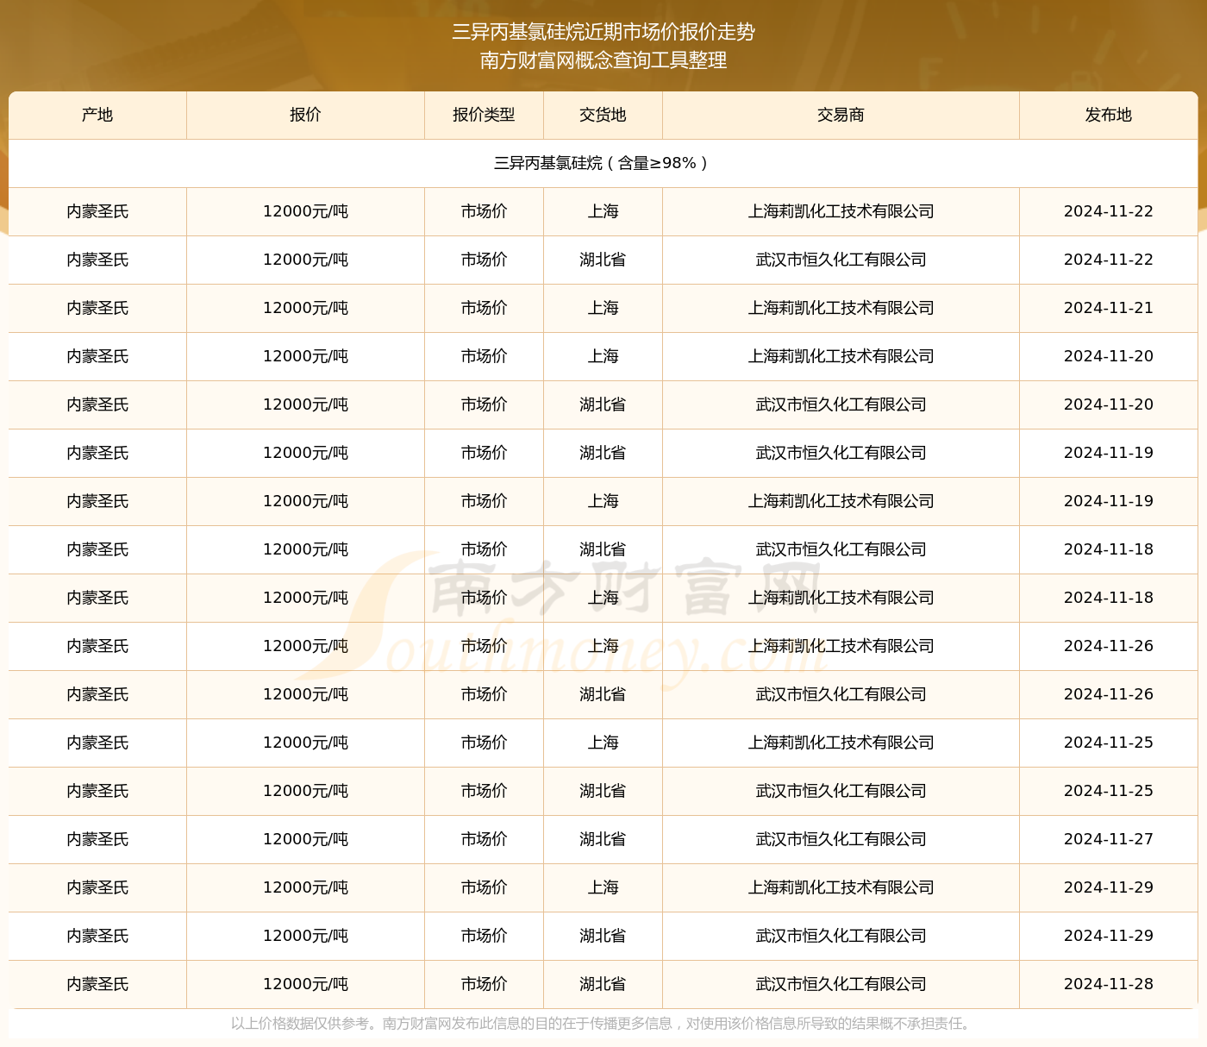Click 内蒙圣氏 in the 2024-11-21 row

(x=97, y=308)
